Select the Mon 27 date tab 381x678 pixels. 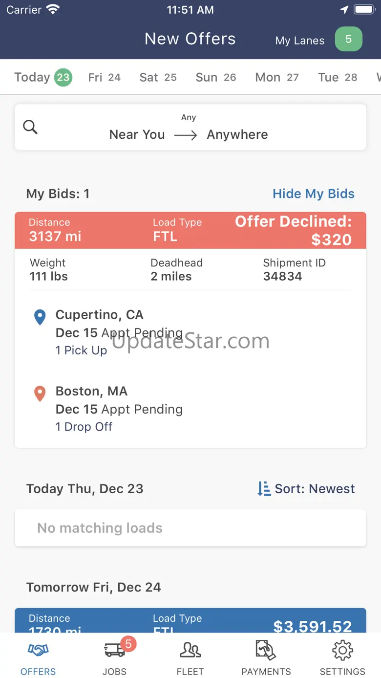(276, 77)
